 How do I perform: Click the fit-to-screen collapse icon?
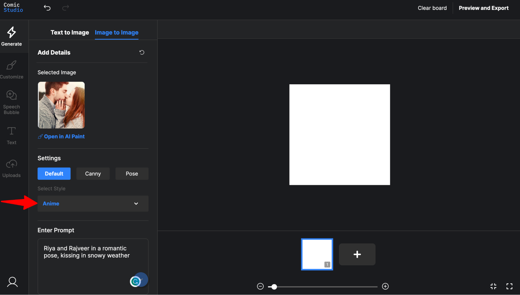493,286
